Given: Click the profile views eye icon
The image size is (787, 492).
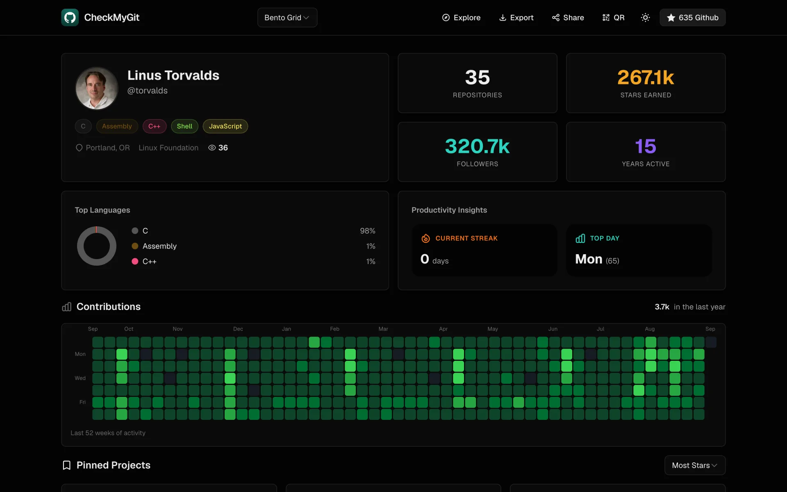Looking at the screenshot, I should click(212, 148).
